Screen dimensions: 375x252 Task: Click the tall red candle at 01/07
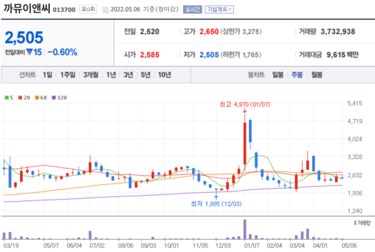pyautogui.click(x=245, y=143)
